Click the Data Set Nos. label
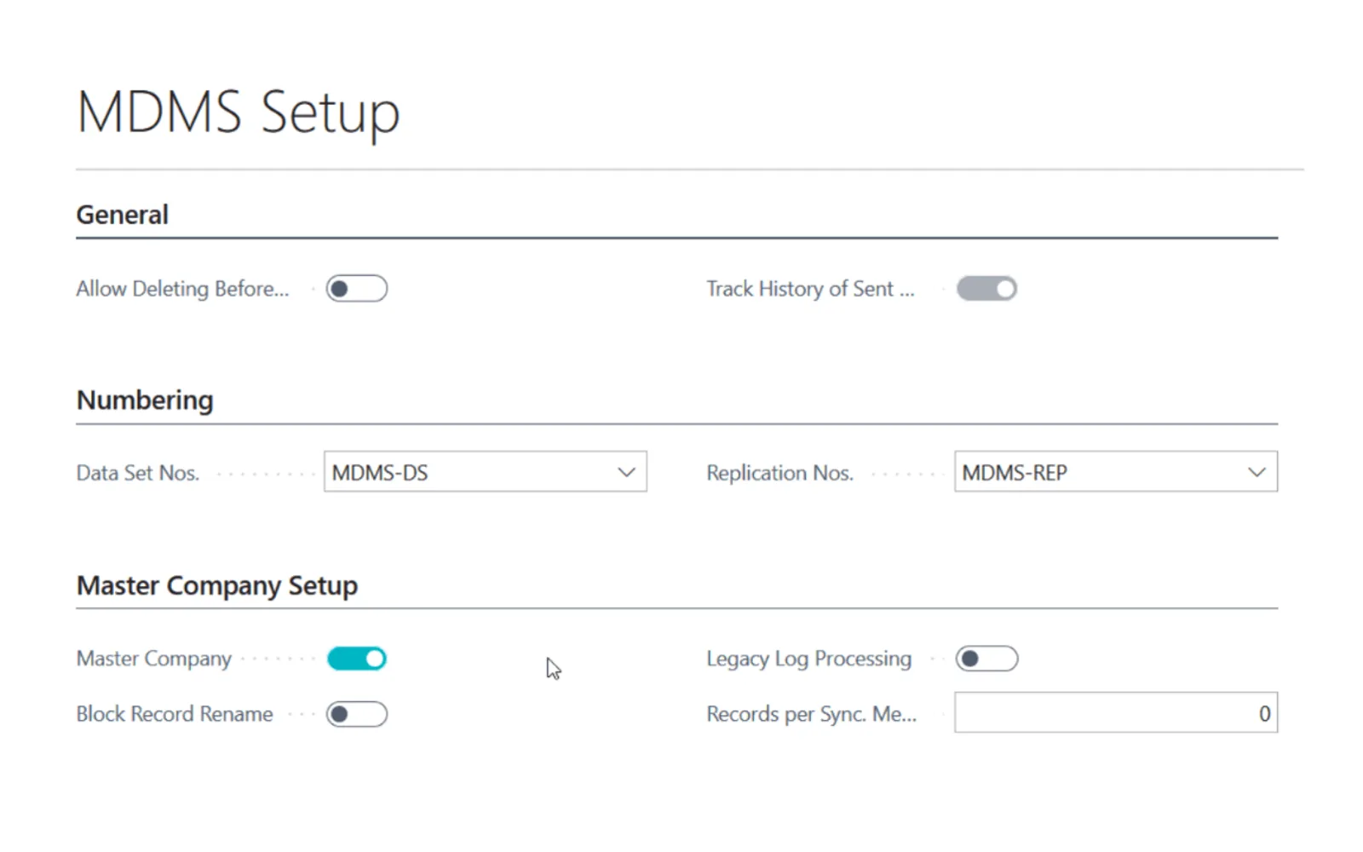Viewport: 1363px width, 852px height. [137, 473]
